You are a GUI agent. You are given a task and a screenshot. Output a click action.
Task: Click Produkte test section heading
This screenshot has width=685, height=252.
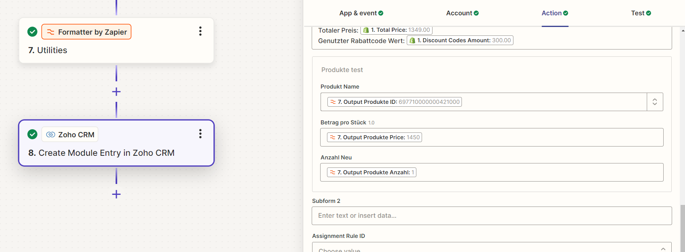[342, 70]
